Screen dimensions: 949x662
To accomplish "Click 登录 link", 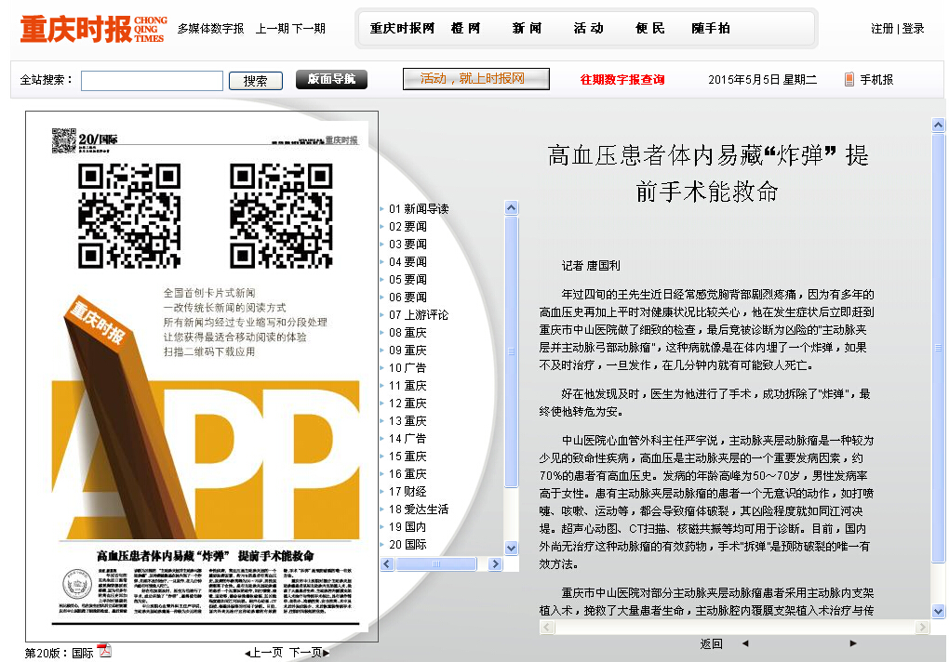I will [x=914, y=29].
